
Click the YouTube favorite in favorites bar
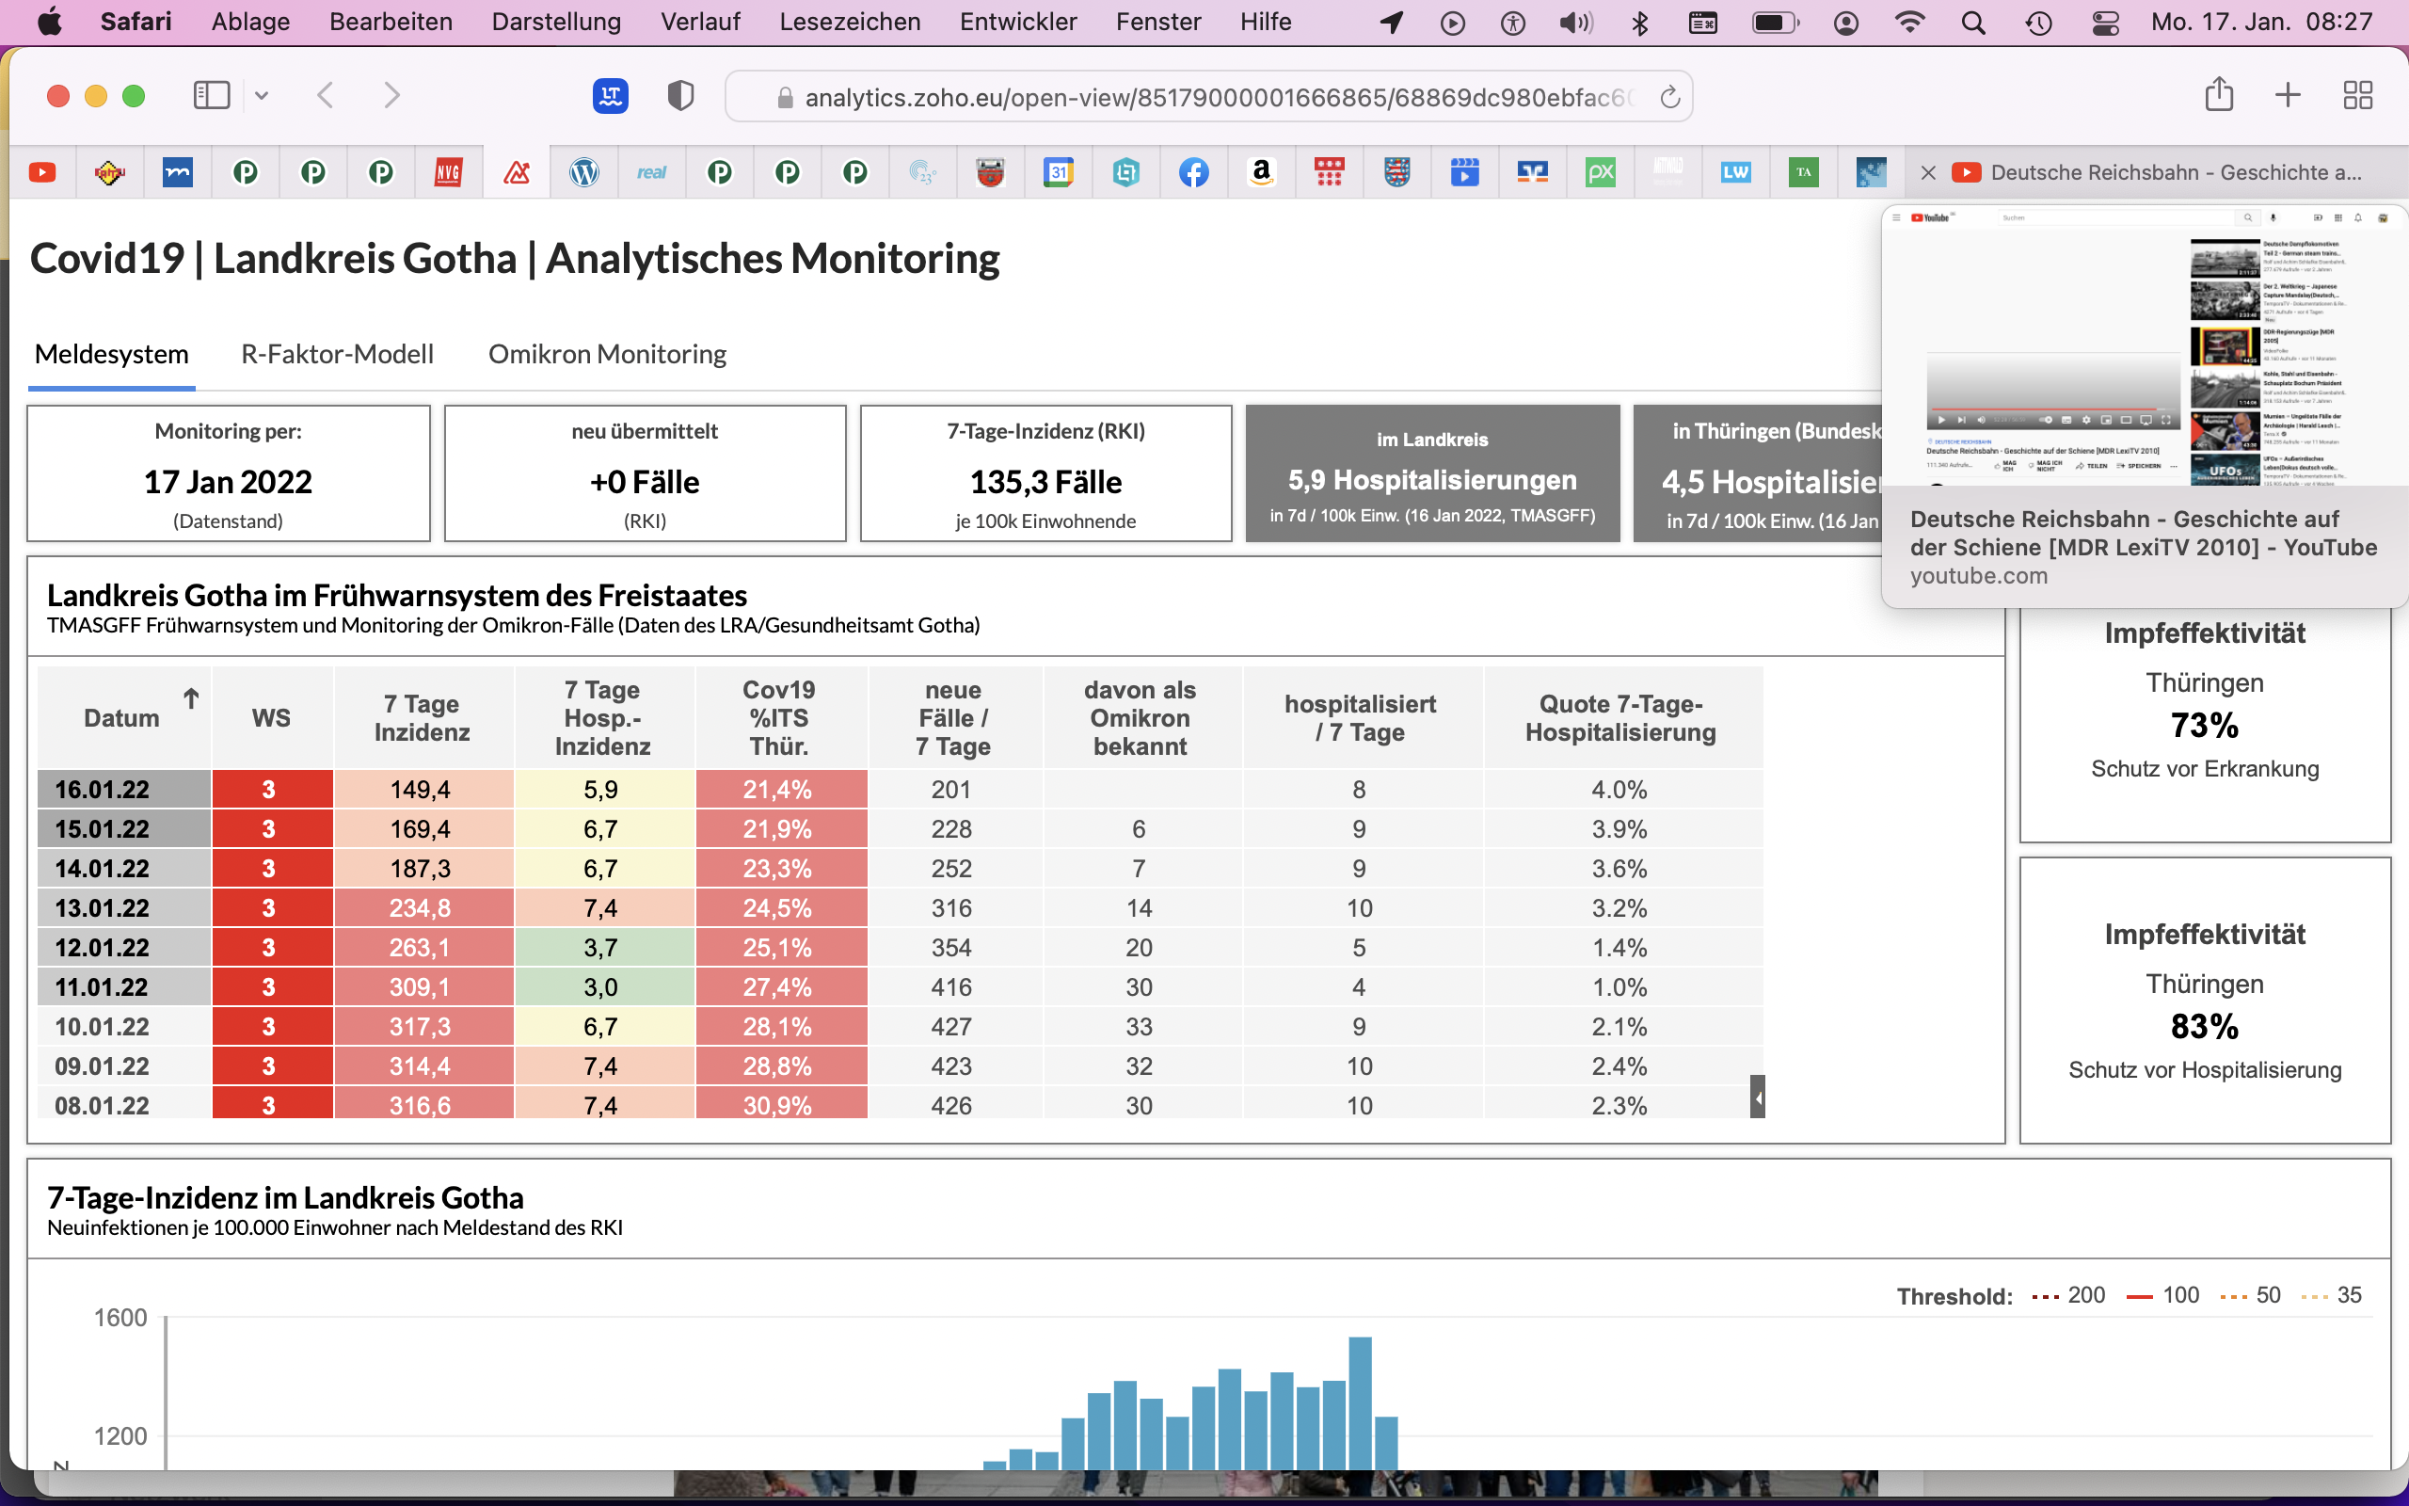[41, 172]
